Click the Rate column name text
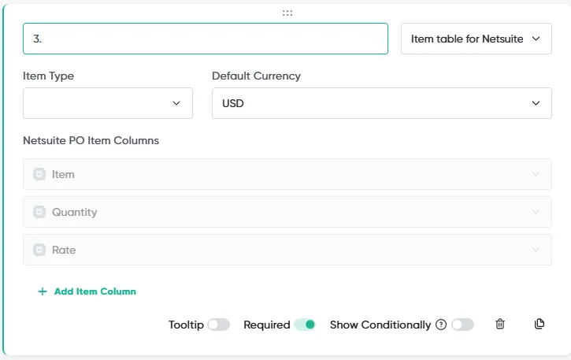 (64, 250)
